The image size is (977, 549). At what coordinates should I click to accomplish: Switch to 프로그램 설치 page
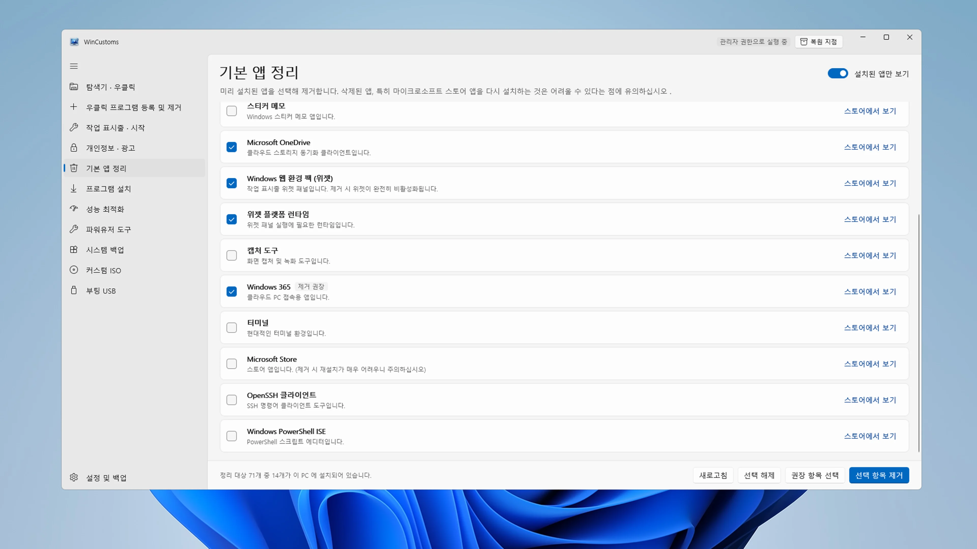[x=134, y=188]
